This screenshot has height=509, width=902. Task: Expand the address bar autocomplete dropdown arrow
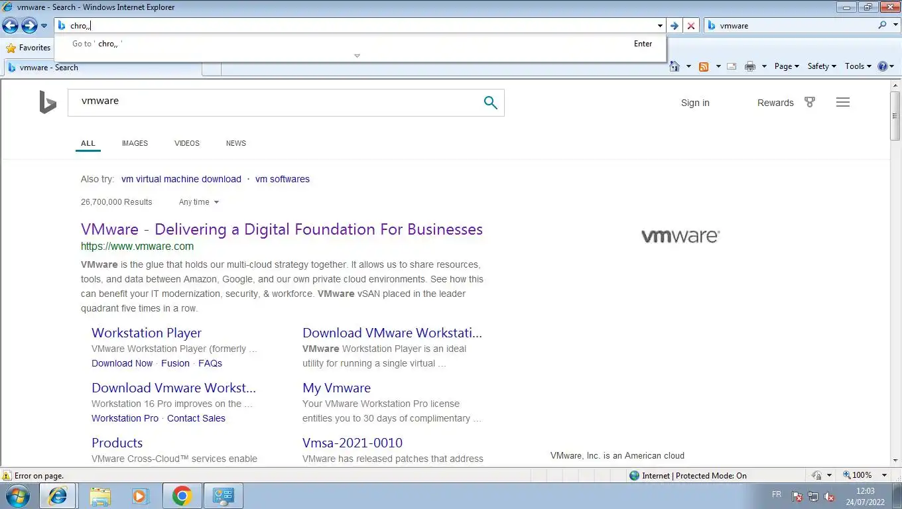tap(660, 26)
